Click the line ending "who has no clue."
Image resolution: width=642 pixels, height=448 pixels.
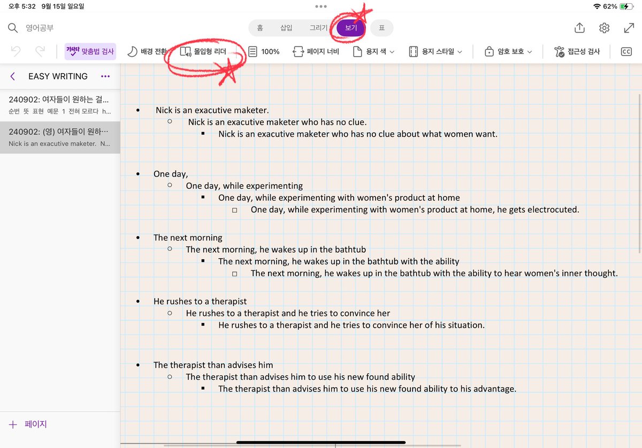277,122
